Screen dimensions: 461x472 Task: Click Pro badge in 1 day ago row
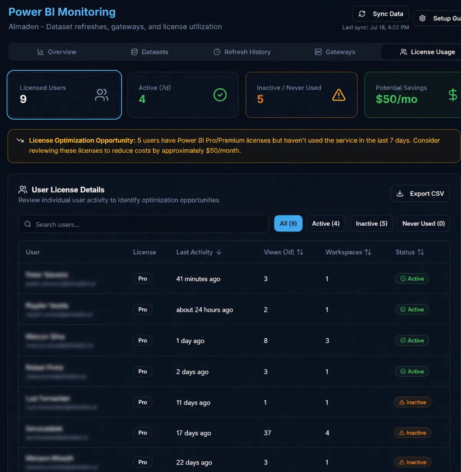pyautogui.click(x=143, y=340)
